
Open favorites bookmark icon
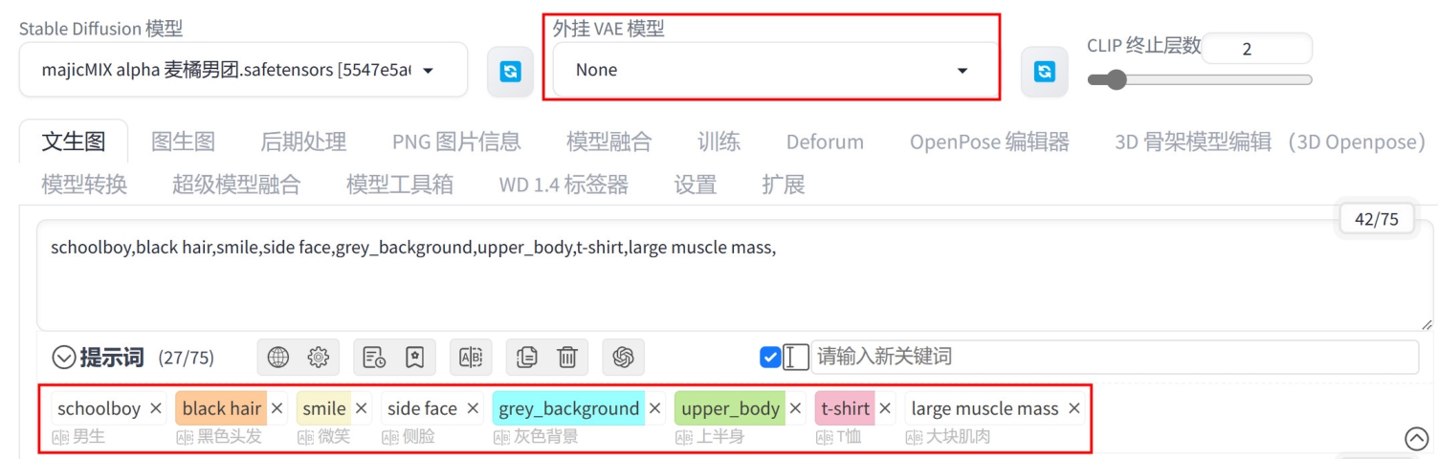tap(414, 358)
